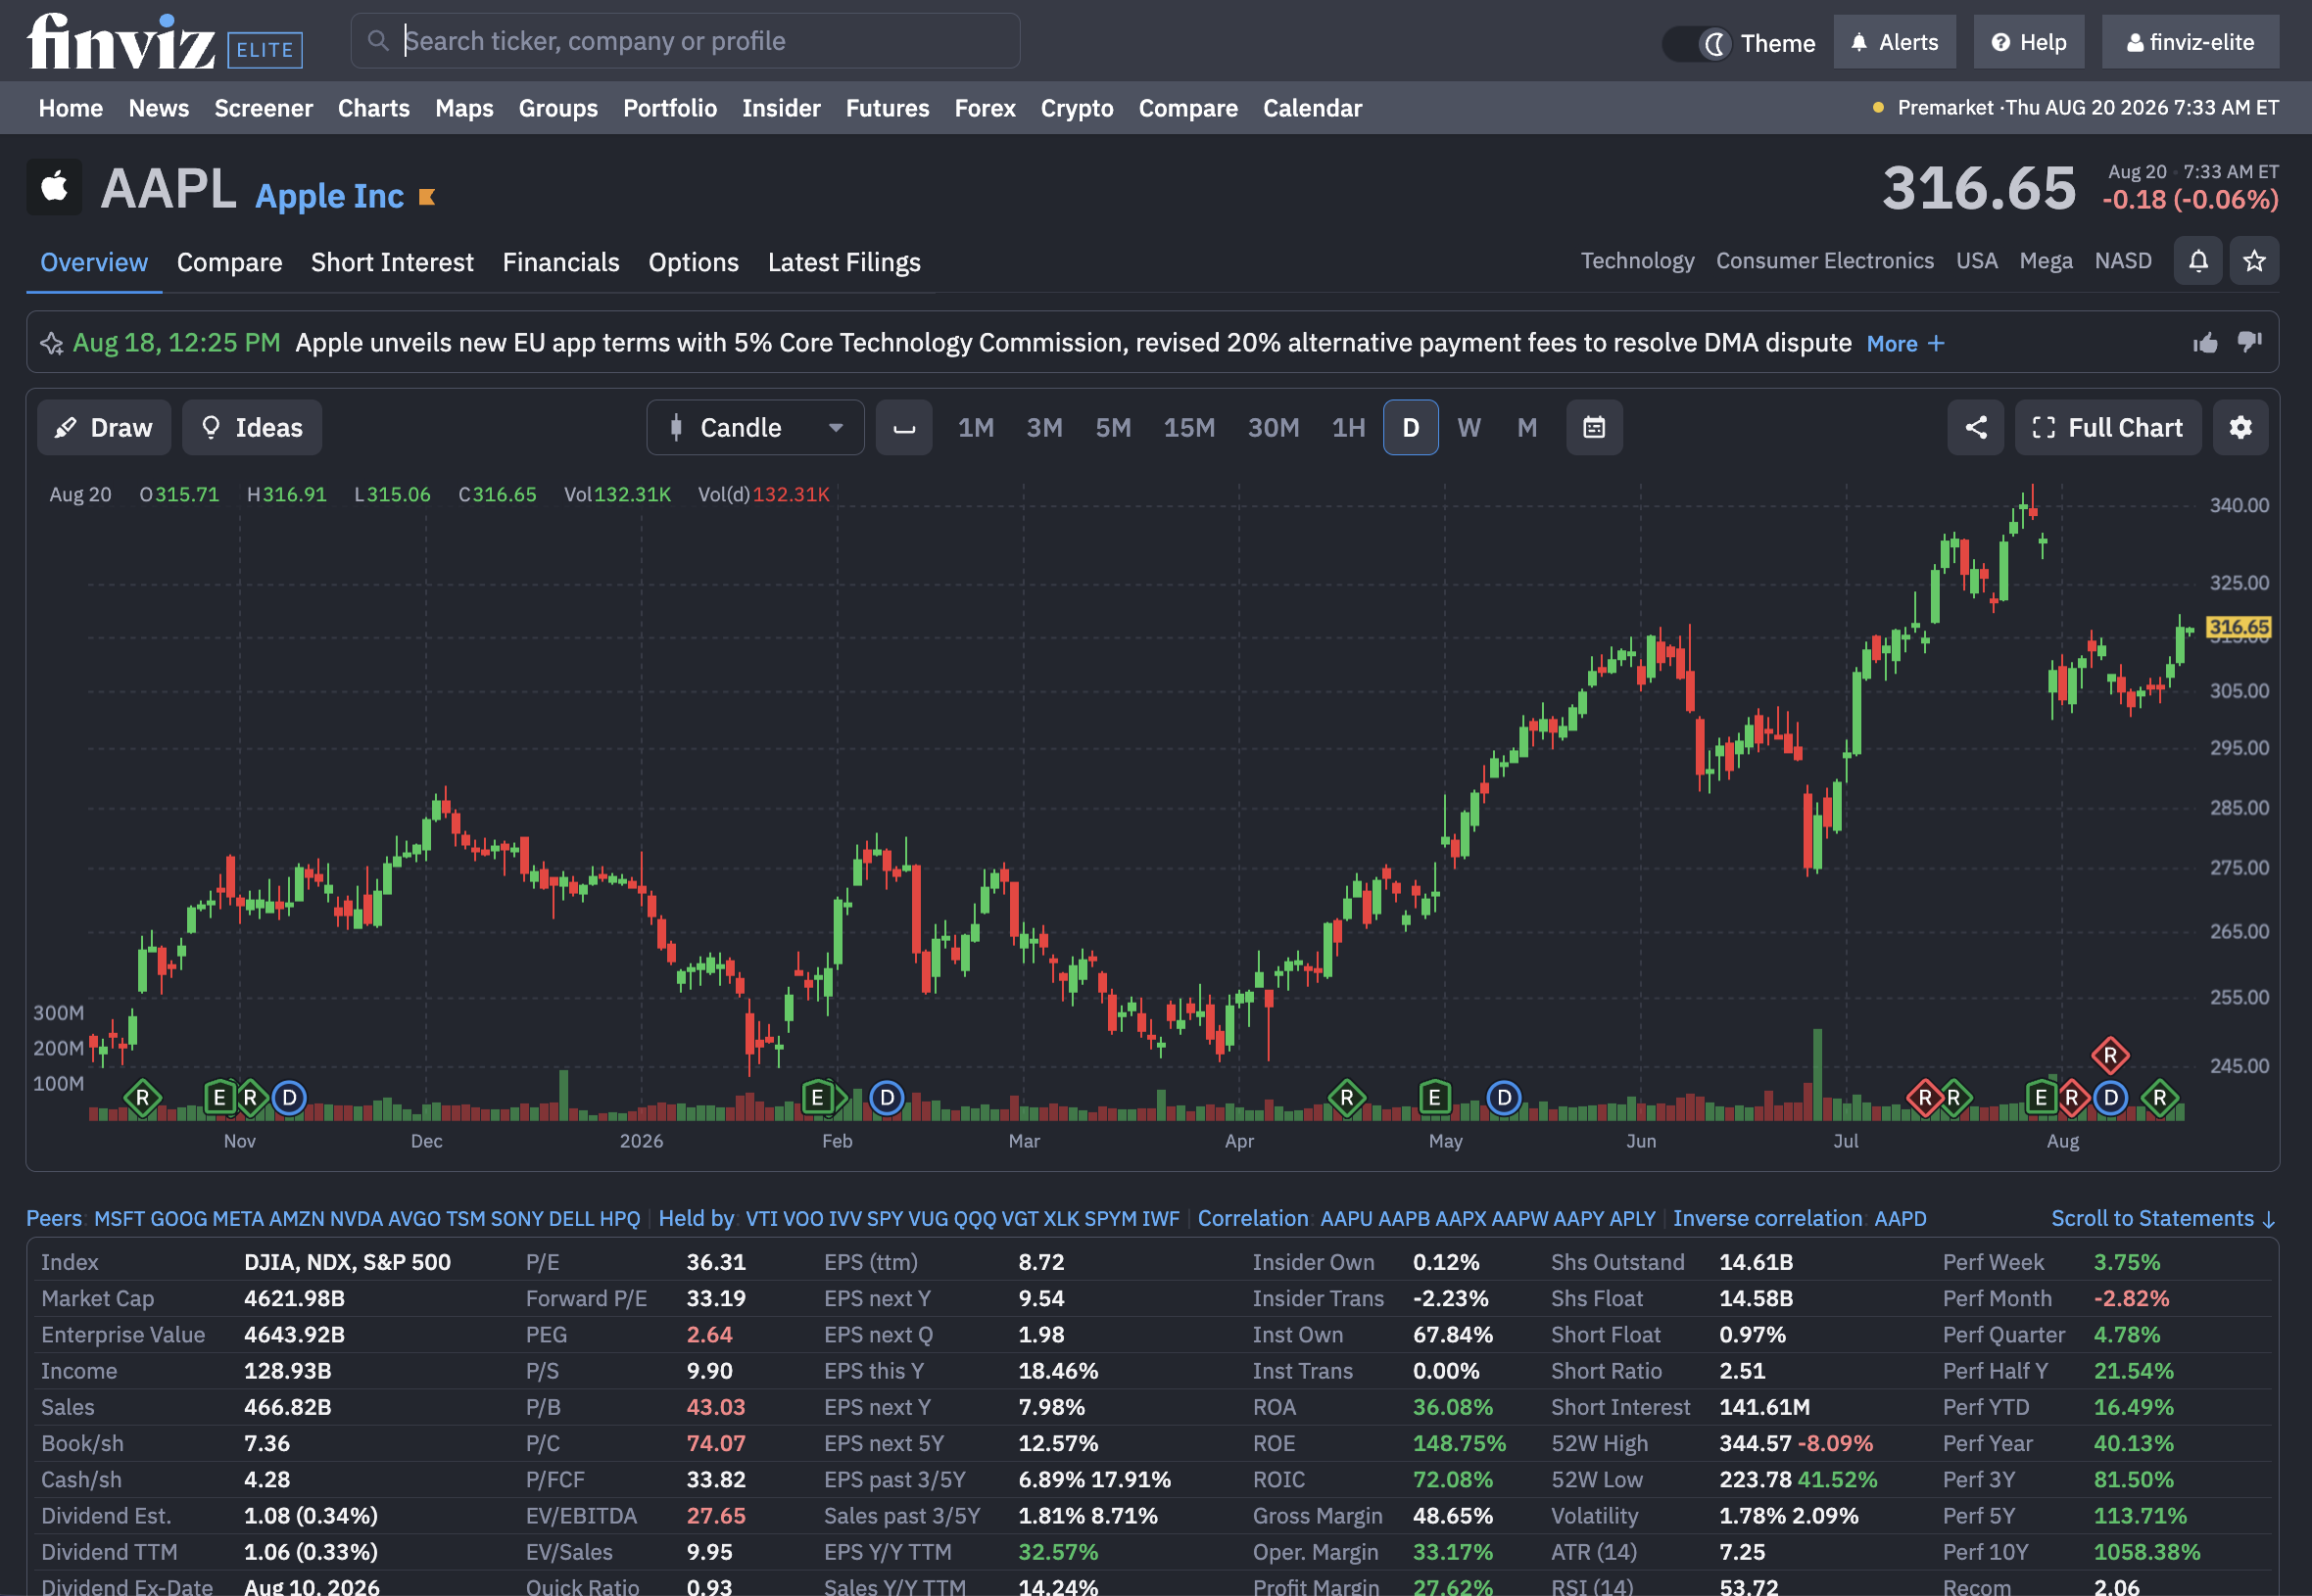
Task: Open the Latest Filings tab
Action: tap(843, 262)
